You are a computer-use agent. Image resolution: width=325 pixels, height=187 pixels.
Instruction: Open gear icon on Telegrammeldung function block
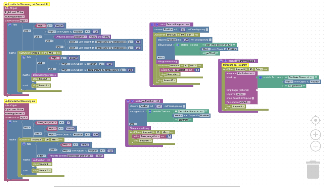point(221,61)
